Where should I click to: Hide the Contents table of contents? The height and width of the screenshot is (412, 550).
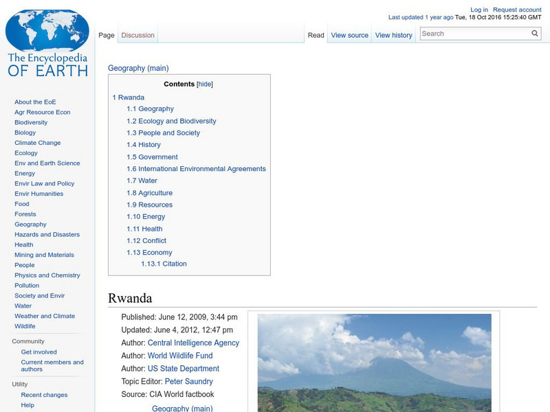pos(205,83)
